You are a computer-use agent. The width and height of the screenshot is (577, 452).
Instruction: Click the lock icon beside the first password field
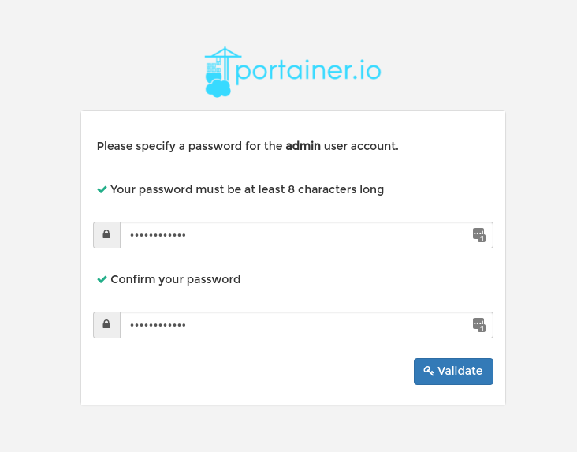[106, 235]
